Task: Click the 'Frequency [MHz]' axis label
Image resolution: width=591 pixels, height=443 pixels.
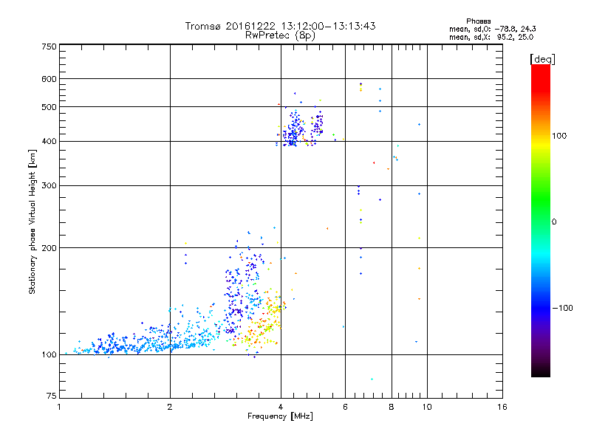Action: (x=280, y=416)
